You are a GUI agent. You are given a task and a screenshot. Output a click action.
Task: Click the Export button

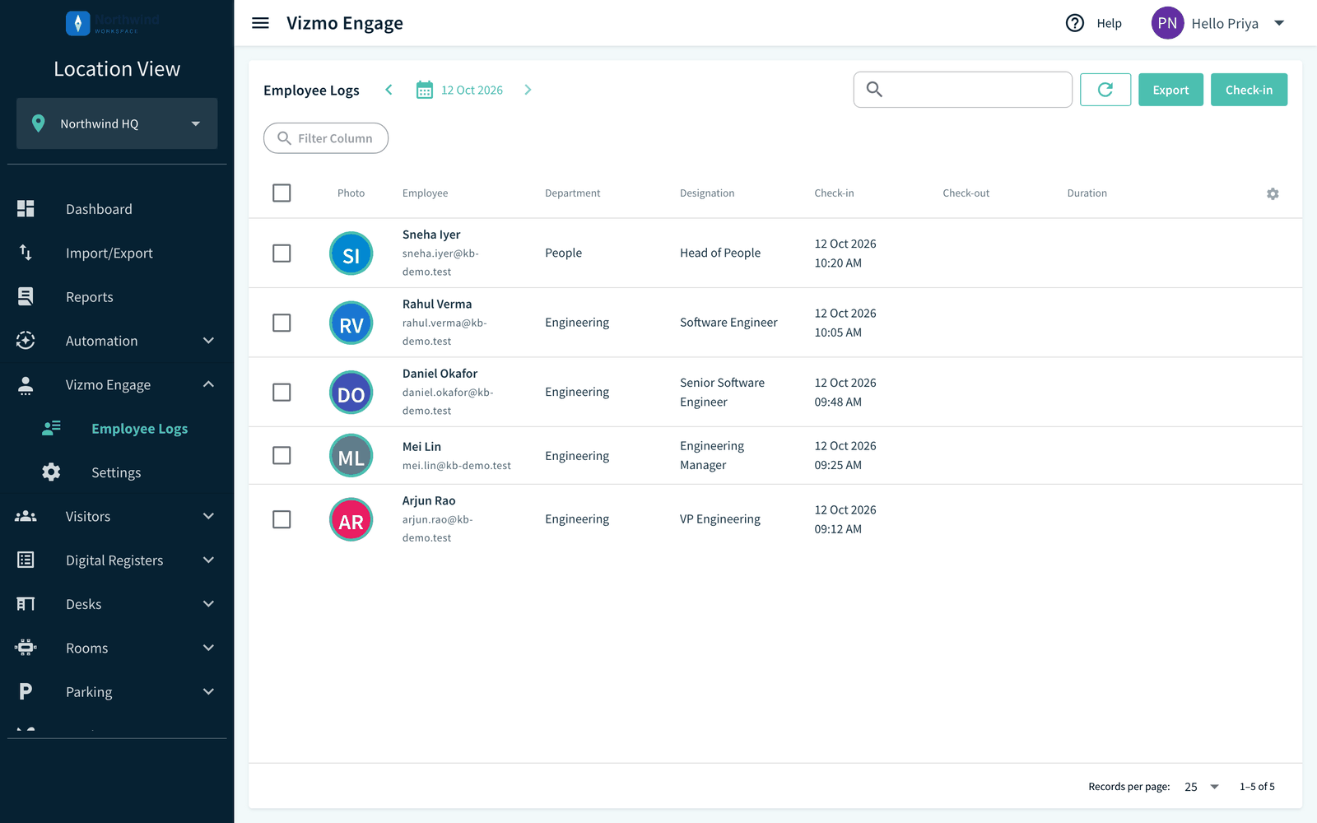(1170, 90)
